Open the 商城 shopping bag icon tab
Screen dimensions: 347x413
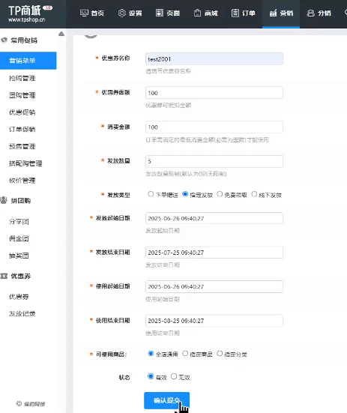205,13
